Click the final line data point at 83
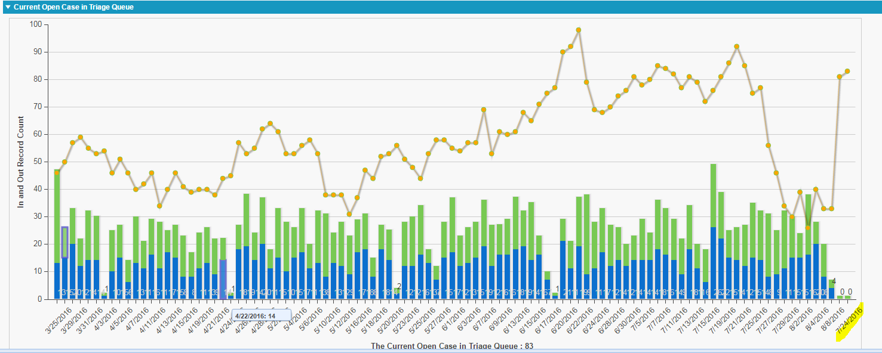 tap(847, 71)
